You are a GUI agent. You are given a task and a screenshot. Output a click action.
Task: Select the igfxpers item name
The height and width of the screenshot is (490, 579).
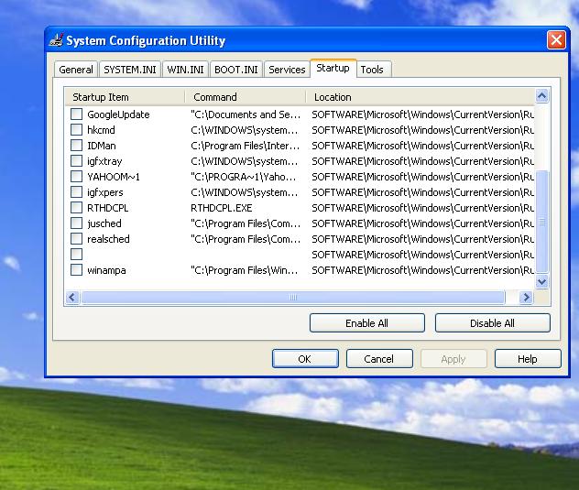pyautogui.click(x=105, y=192)
